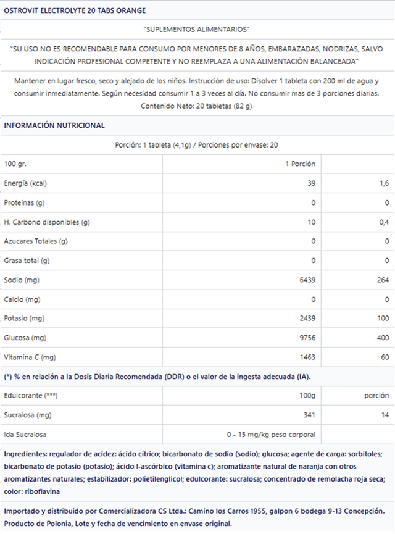Click the glucose portion value 400
The width and height of the screenshot is (395, 534).
coord(383,338)
